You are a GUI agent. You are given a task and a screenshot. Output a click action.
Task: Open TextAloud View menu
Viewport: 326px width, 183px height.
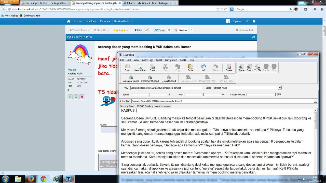coord(136,60)
